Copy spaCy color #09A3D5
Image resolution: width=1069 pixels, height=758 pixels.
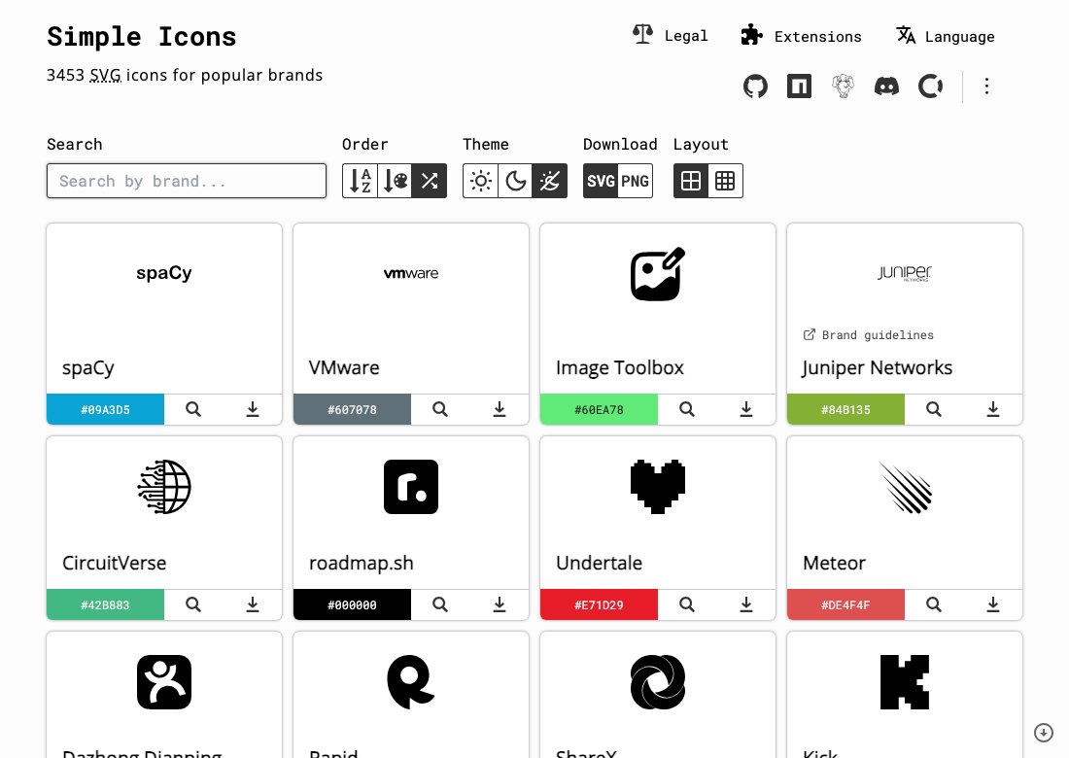coord(106,410)
